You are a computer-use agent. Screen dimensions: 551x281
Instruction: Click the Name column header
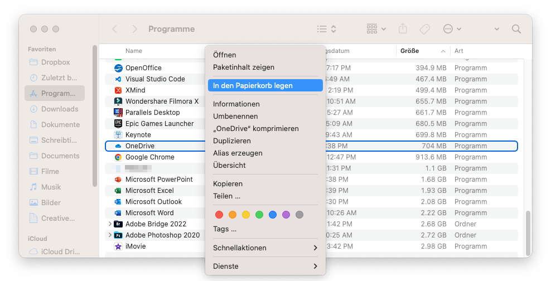coord(134,51)
